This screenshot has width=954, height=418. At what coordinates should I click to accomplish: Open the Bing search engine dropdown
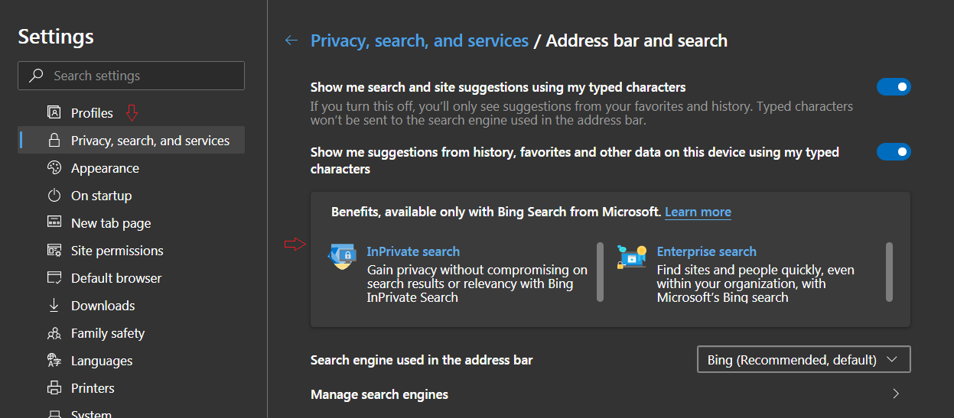point(804,359)
